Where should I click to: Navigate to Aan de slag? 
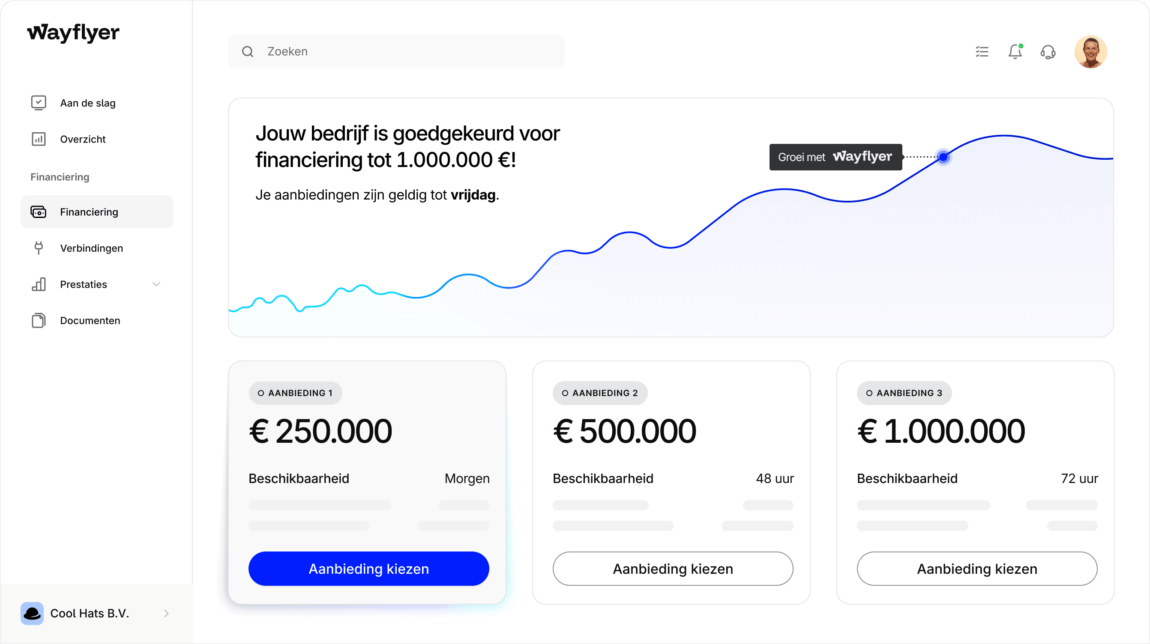point(87,103)
